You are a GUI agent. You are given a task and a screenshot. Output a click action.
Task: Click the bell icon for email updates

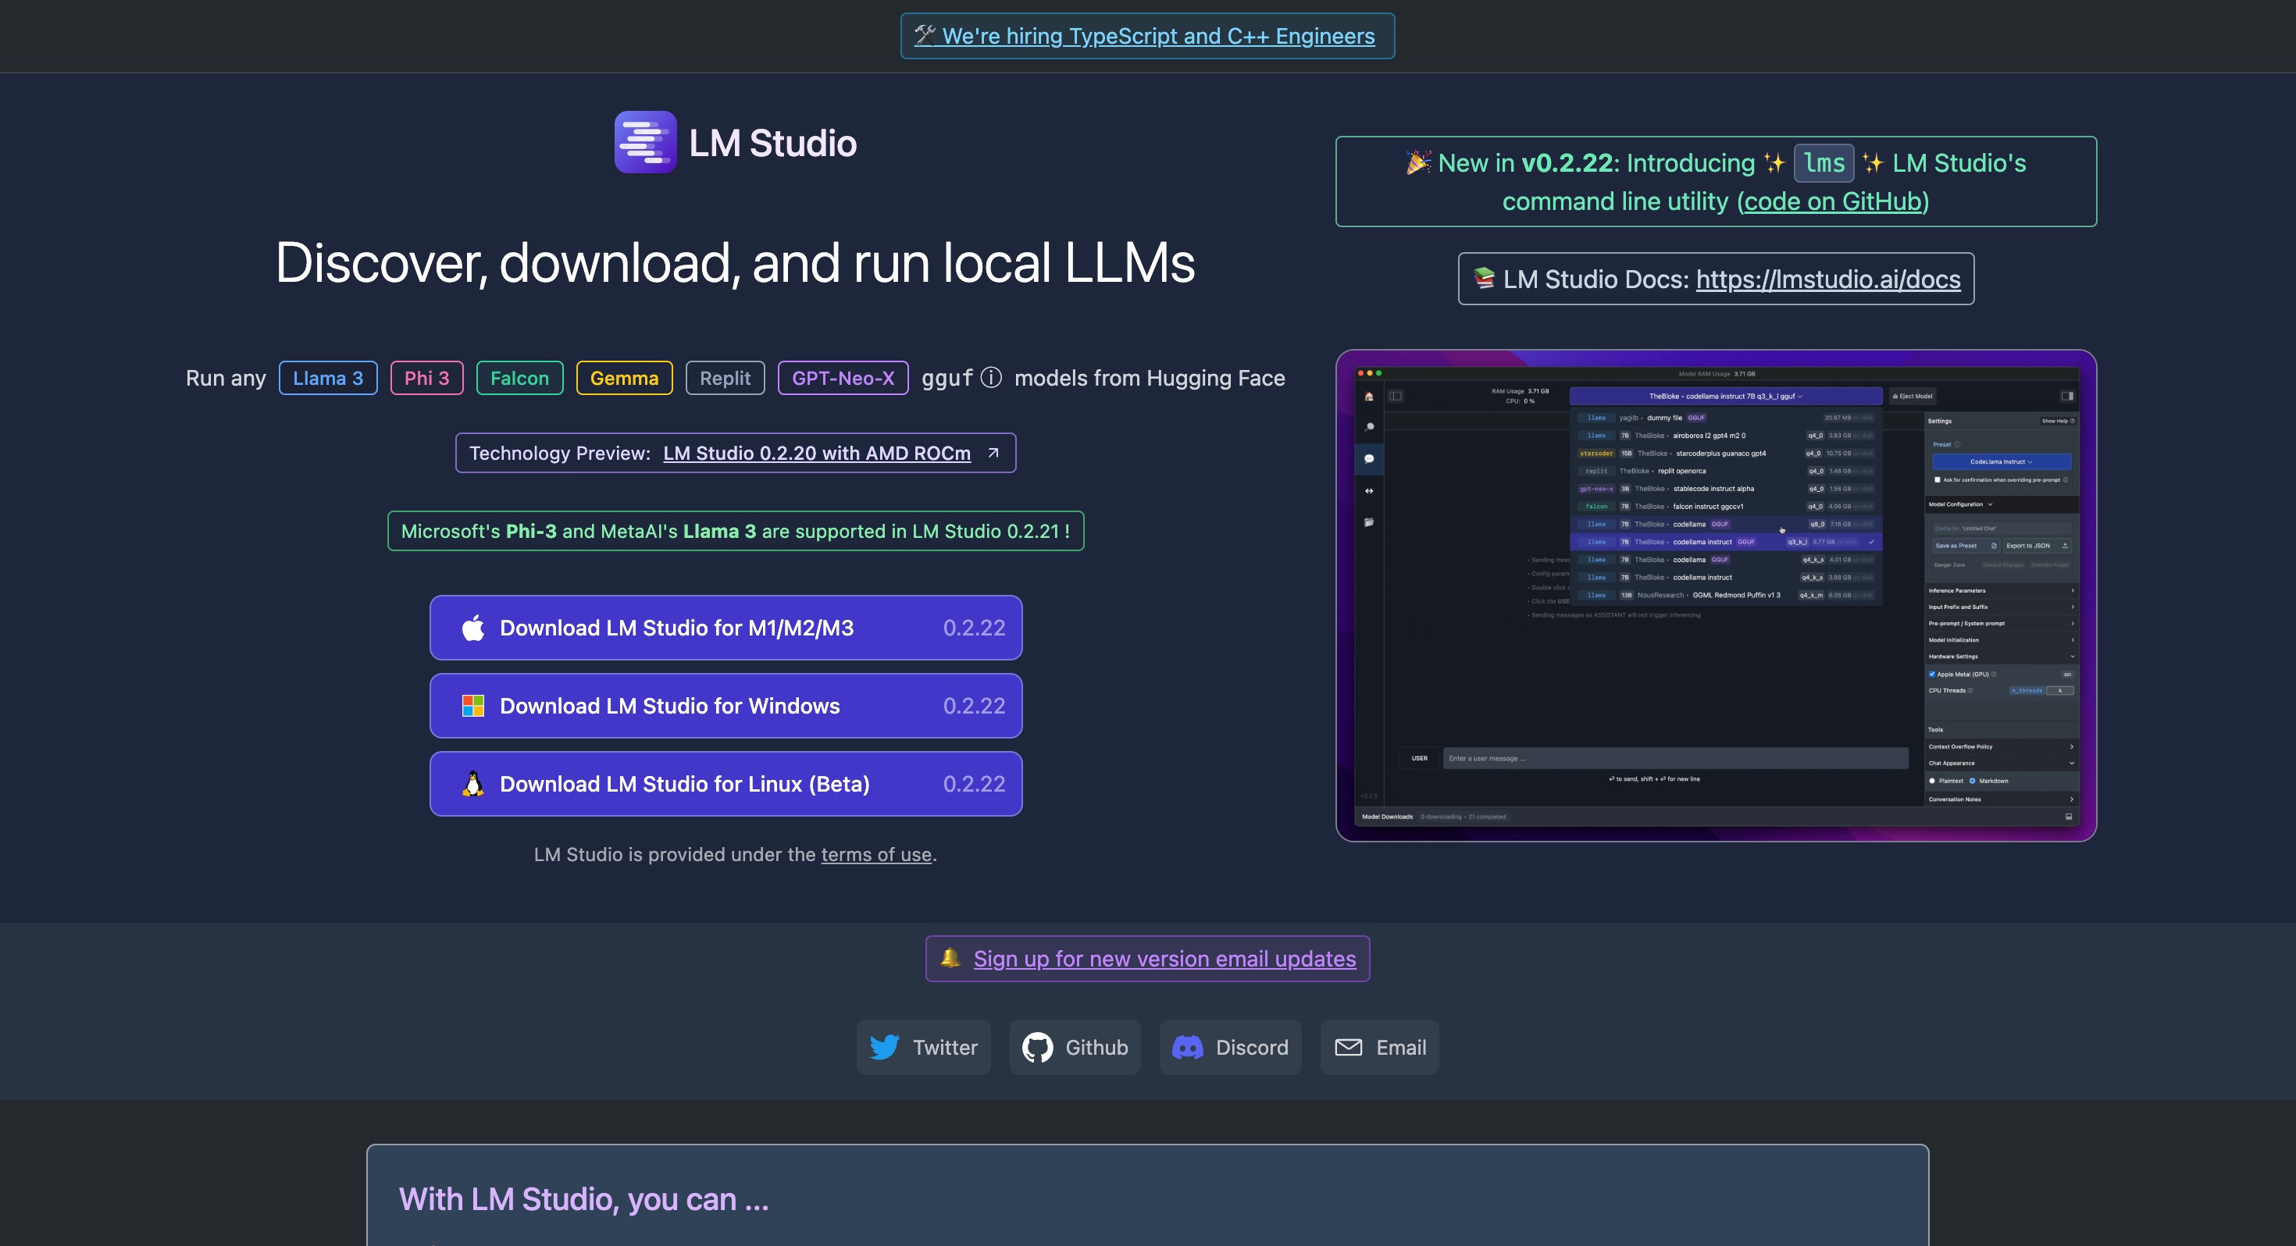949,958
